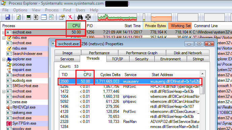Click the crosshair Find Window's Process icon
Screen dimensions: 232x130
[88, 17]
